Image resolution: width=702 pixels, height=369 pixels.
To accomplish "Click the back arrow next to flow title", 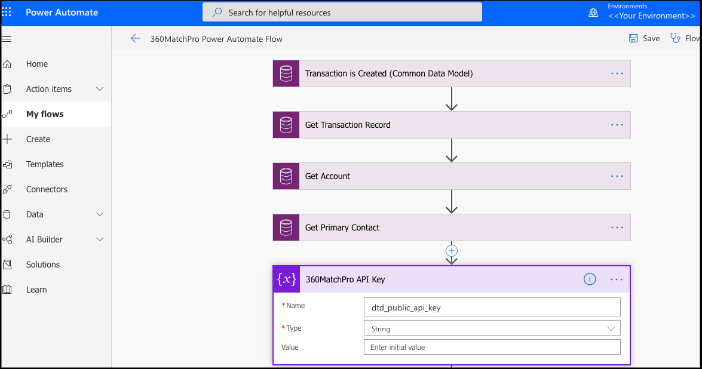I will coord(136,38).
